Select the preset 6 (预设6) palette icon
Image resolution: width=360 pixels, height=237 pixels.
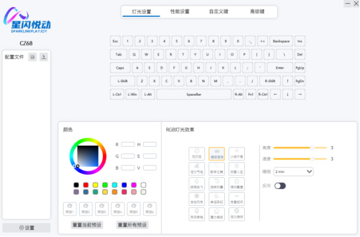149,209
